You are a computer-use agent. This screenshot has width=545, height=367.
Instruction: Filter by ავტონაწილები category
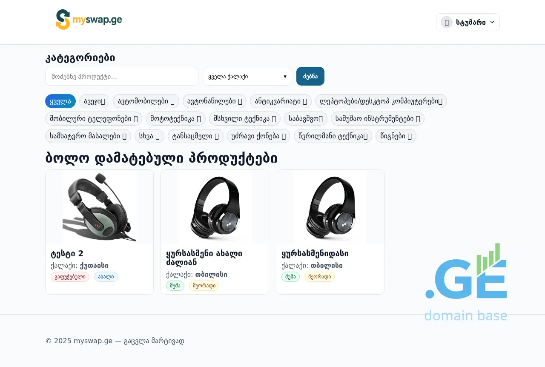click(215, 101)
